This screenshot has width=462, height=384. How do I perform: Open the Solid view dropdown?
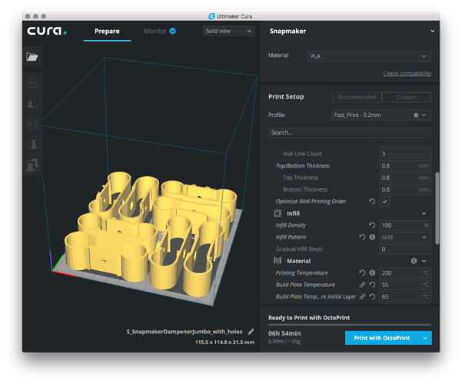coord(228,31)
